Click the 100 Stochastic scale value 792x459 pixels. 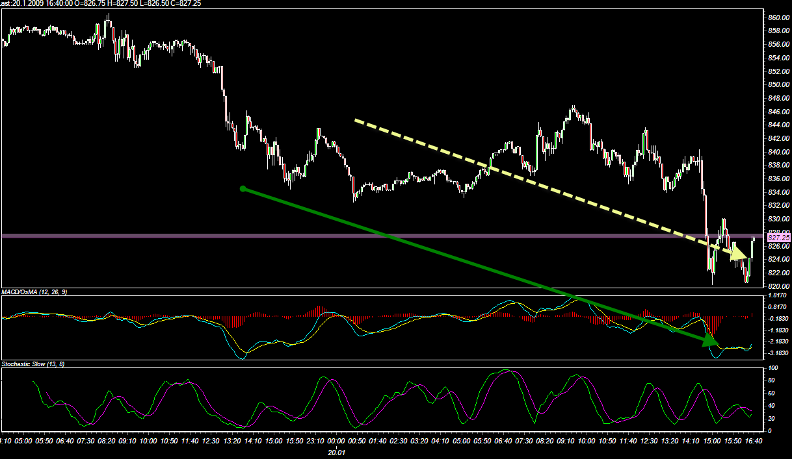[774, 368]
